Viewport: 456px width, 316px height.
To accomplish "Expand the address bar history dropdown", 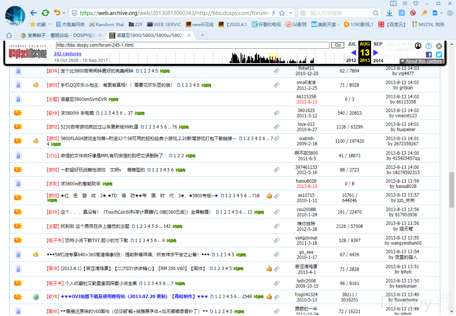I will 291,13.
